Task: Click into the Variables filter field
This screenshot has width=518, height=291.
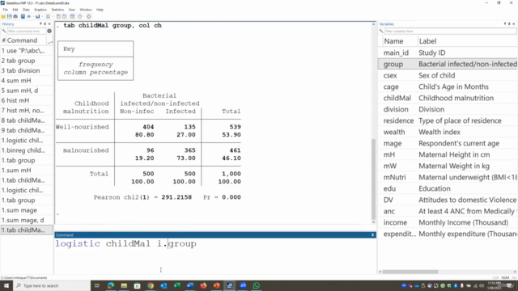Action: pos(450,31)
